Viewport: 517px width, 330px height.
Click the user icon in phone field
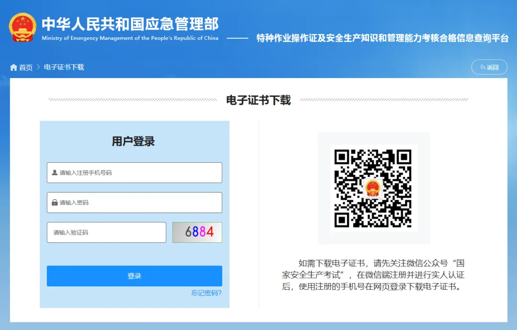click(55, 172)
